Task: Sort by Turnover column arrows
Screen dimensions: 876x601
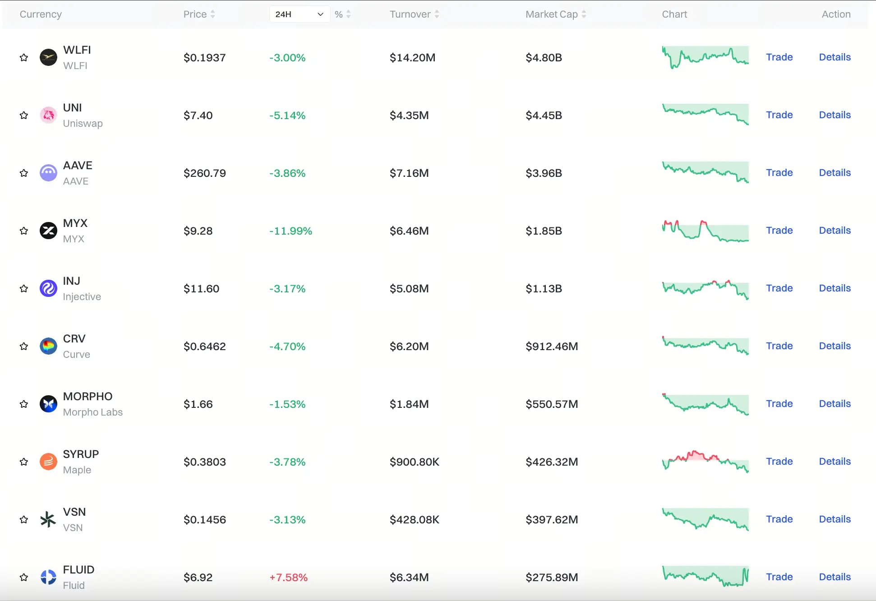Action: [437, 14]
